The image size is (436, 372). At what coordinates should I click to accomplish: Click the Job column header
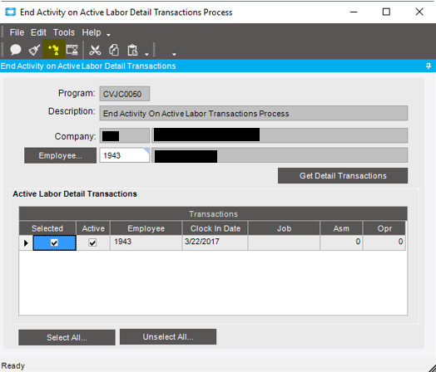click(284, 228)
